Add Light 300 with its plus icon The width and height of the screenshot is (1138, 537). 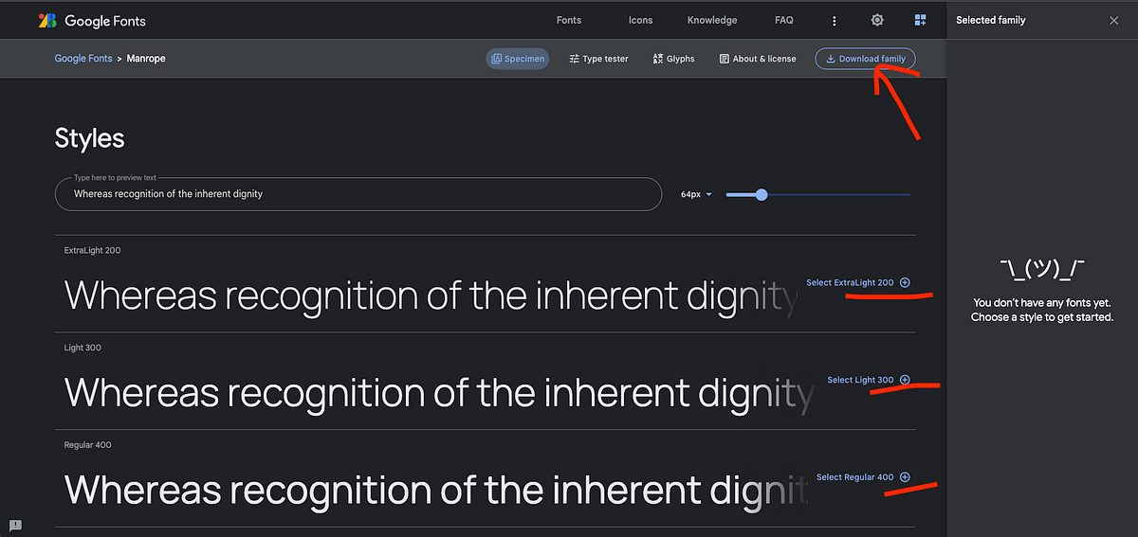pyautogui.click(x=905, y=380)
